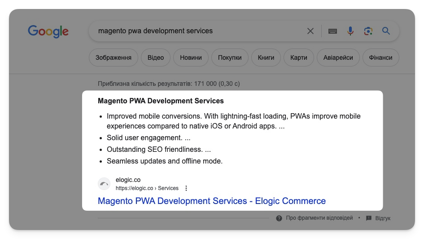This screenshot has width=424, height=239.
Task: Switch to Покупки filter tab
Action: pyautogui.click(x=230, y=58)
